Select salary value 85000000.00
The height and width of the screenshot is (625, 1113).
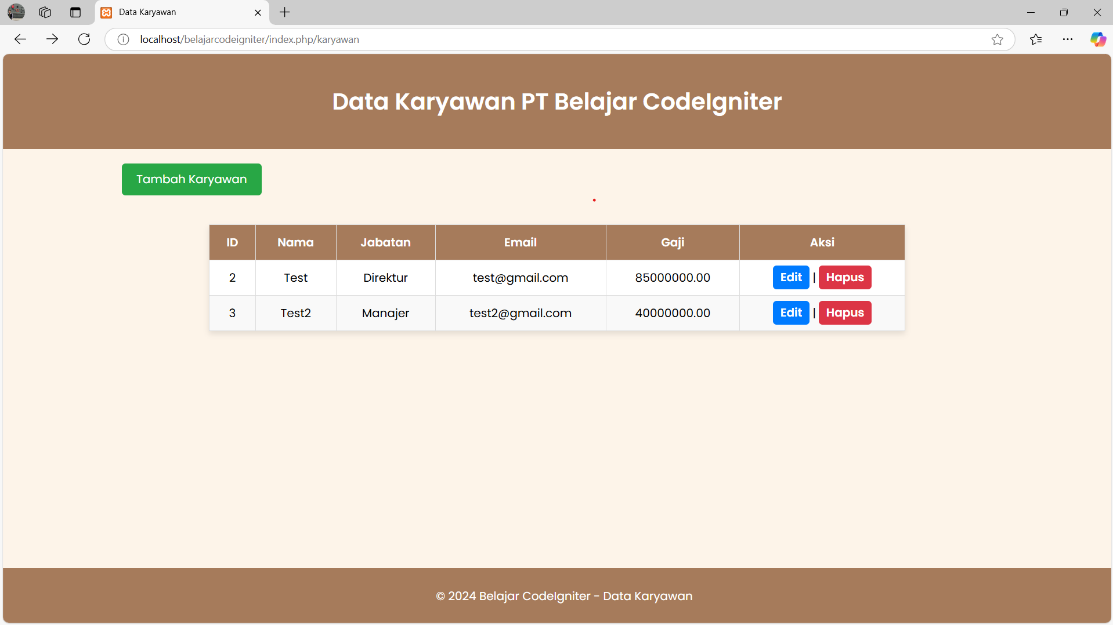pos(673,278)
